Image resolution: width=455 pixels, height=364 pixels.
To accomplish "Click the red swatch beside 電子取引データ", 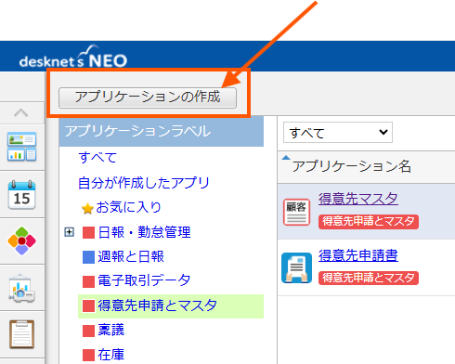I will pyautogui.click(x=88, y=281).
